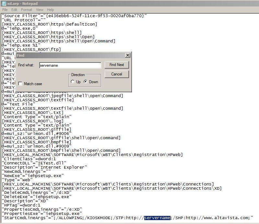Close the Find dialog with the X
The height and width of the screenshot is (224, 259).
(x=127, y=55)
